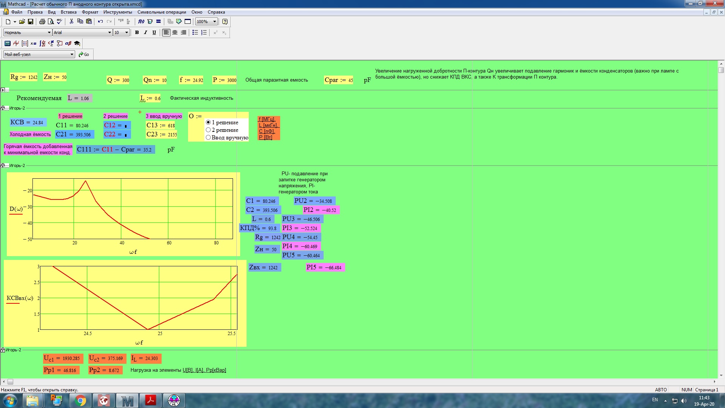The width and height of the screenshot is (725, 408).
Task: Enable center text alignment
Action: coord(175,32)
